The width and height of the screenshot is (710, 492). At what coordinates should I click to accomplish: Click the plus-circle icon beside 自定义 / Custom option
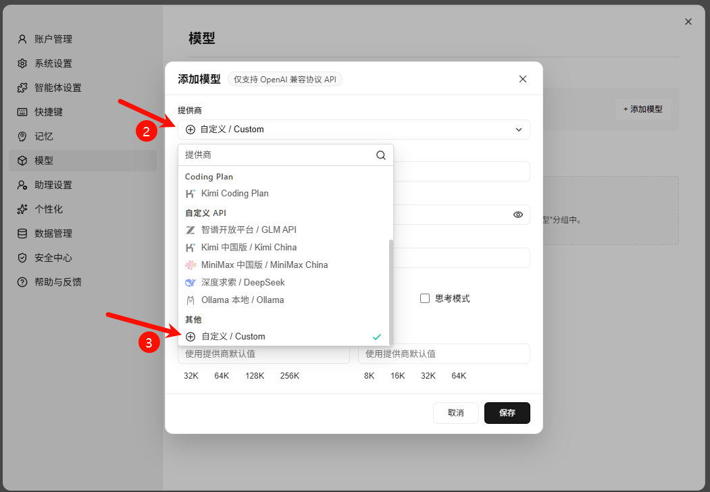point(191,337)
